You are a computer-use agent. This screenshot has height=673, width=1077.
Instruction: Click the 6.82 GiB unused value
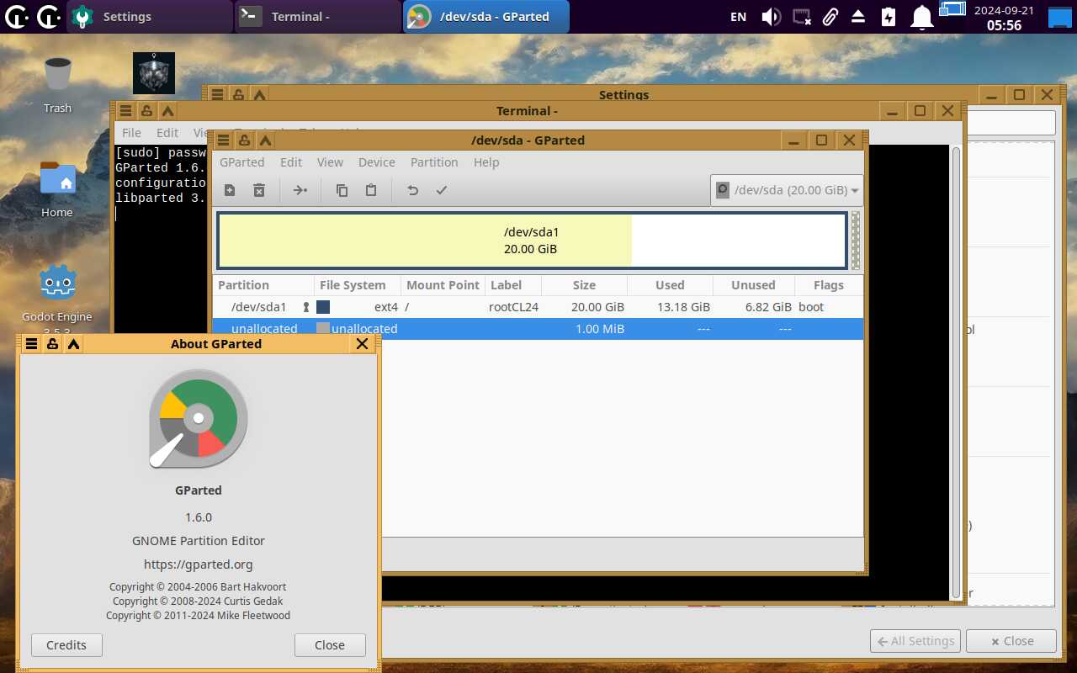point(768,307)
